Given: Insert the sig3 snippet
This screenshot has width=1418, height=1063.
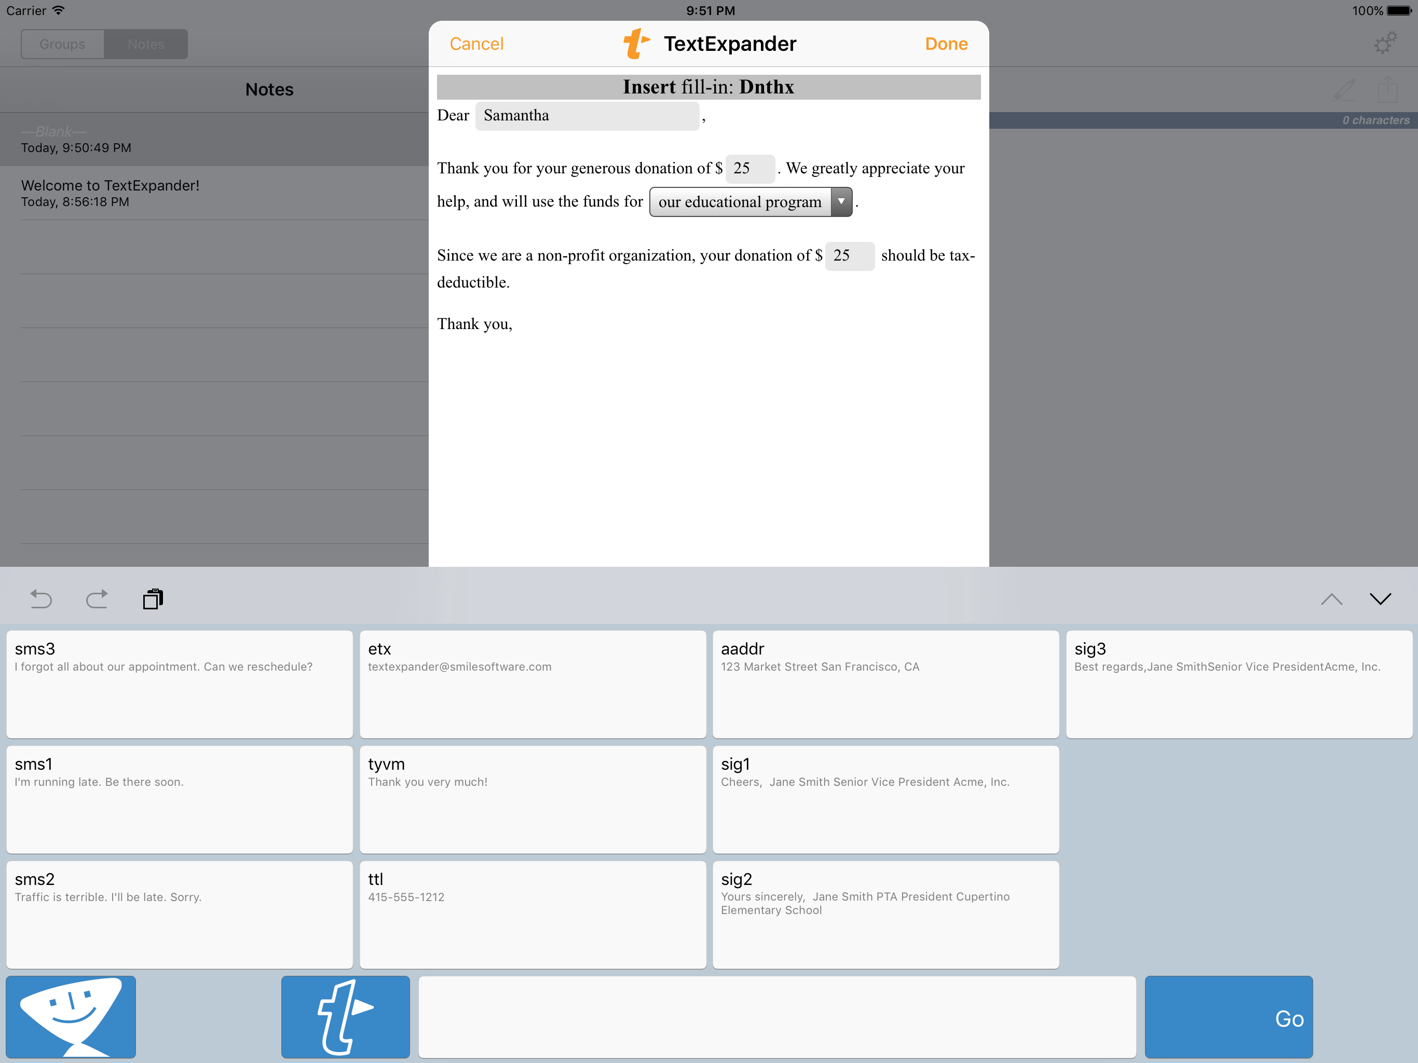Looking at the screenshot, I should point(1238,684).
